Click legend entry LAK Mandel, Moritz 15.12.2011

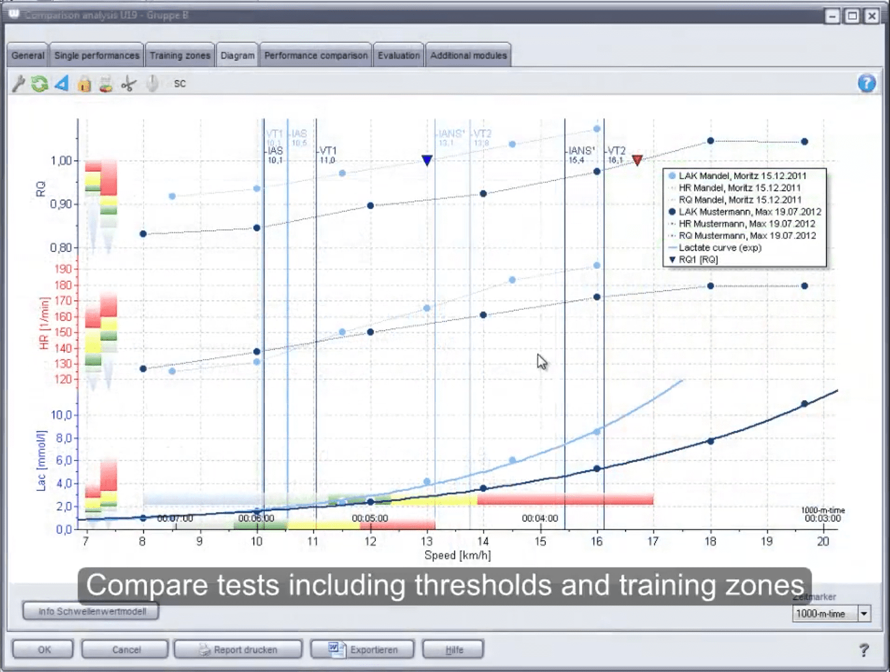737,176
